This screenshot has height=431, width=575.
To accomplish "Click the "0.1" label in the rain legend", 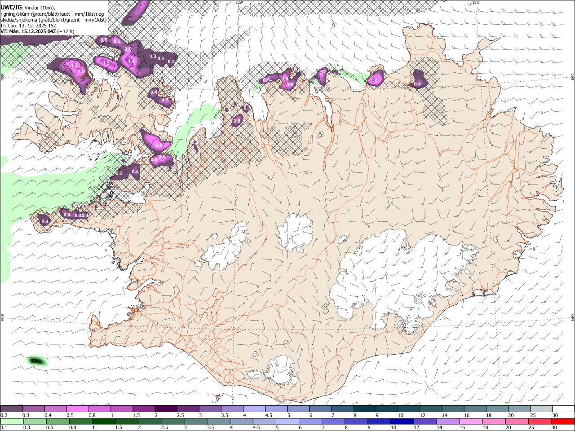I will click(4, 428).
